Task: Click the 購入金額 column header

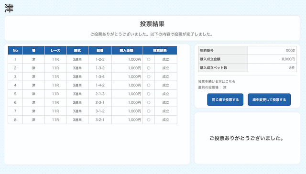Action: [x=127, y=51]
